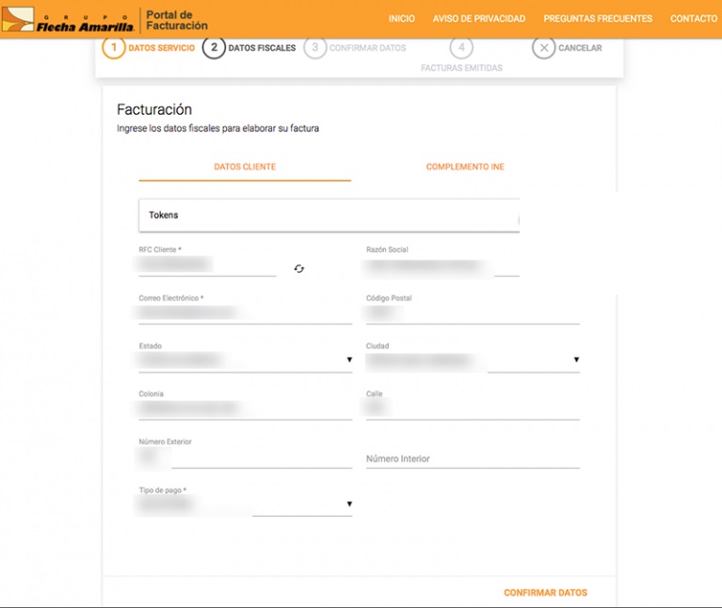Screen dimensions: 722x608
Task: Click the Calle input field
Action: 473,409
